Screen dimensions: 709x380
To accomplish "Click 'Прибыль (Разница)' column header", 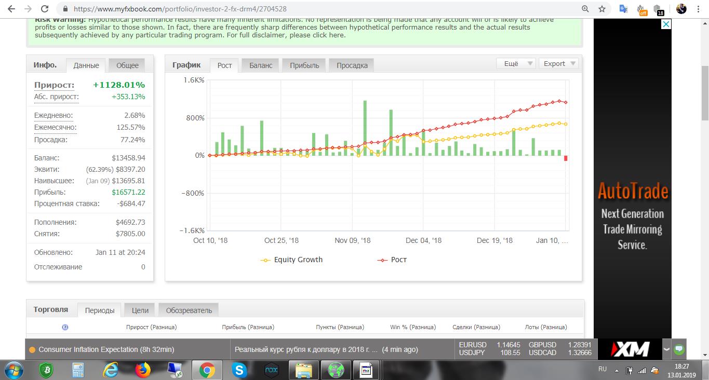I will point(248,327).
